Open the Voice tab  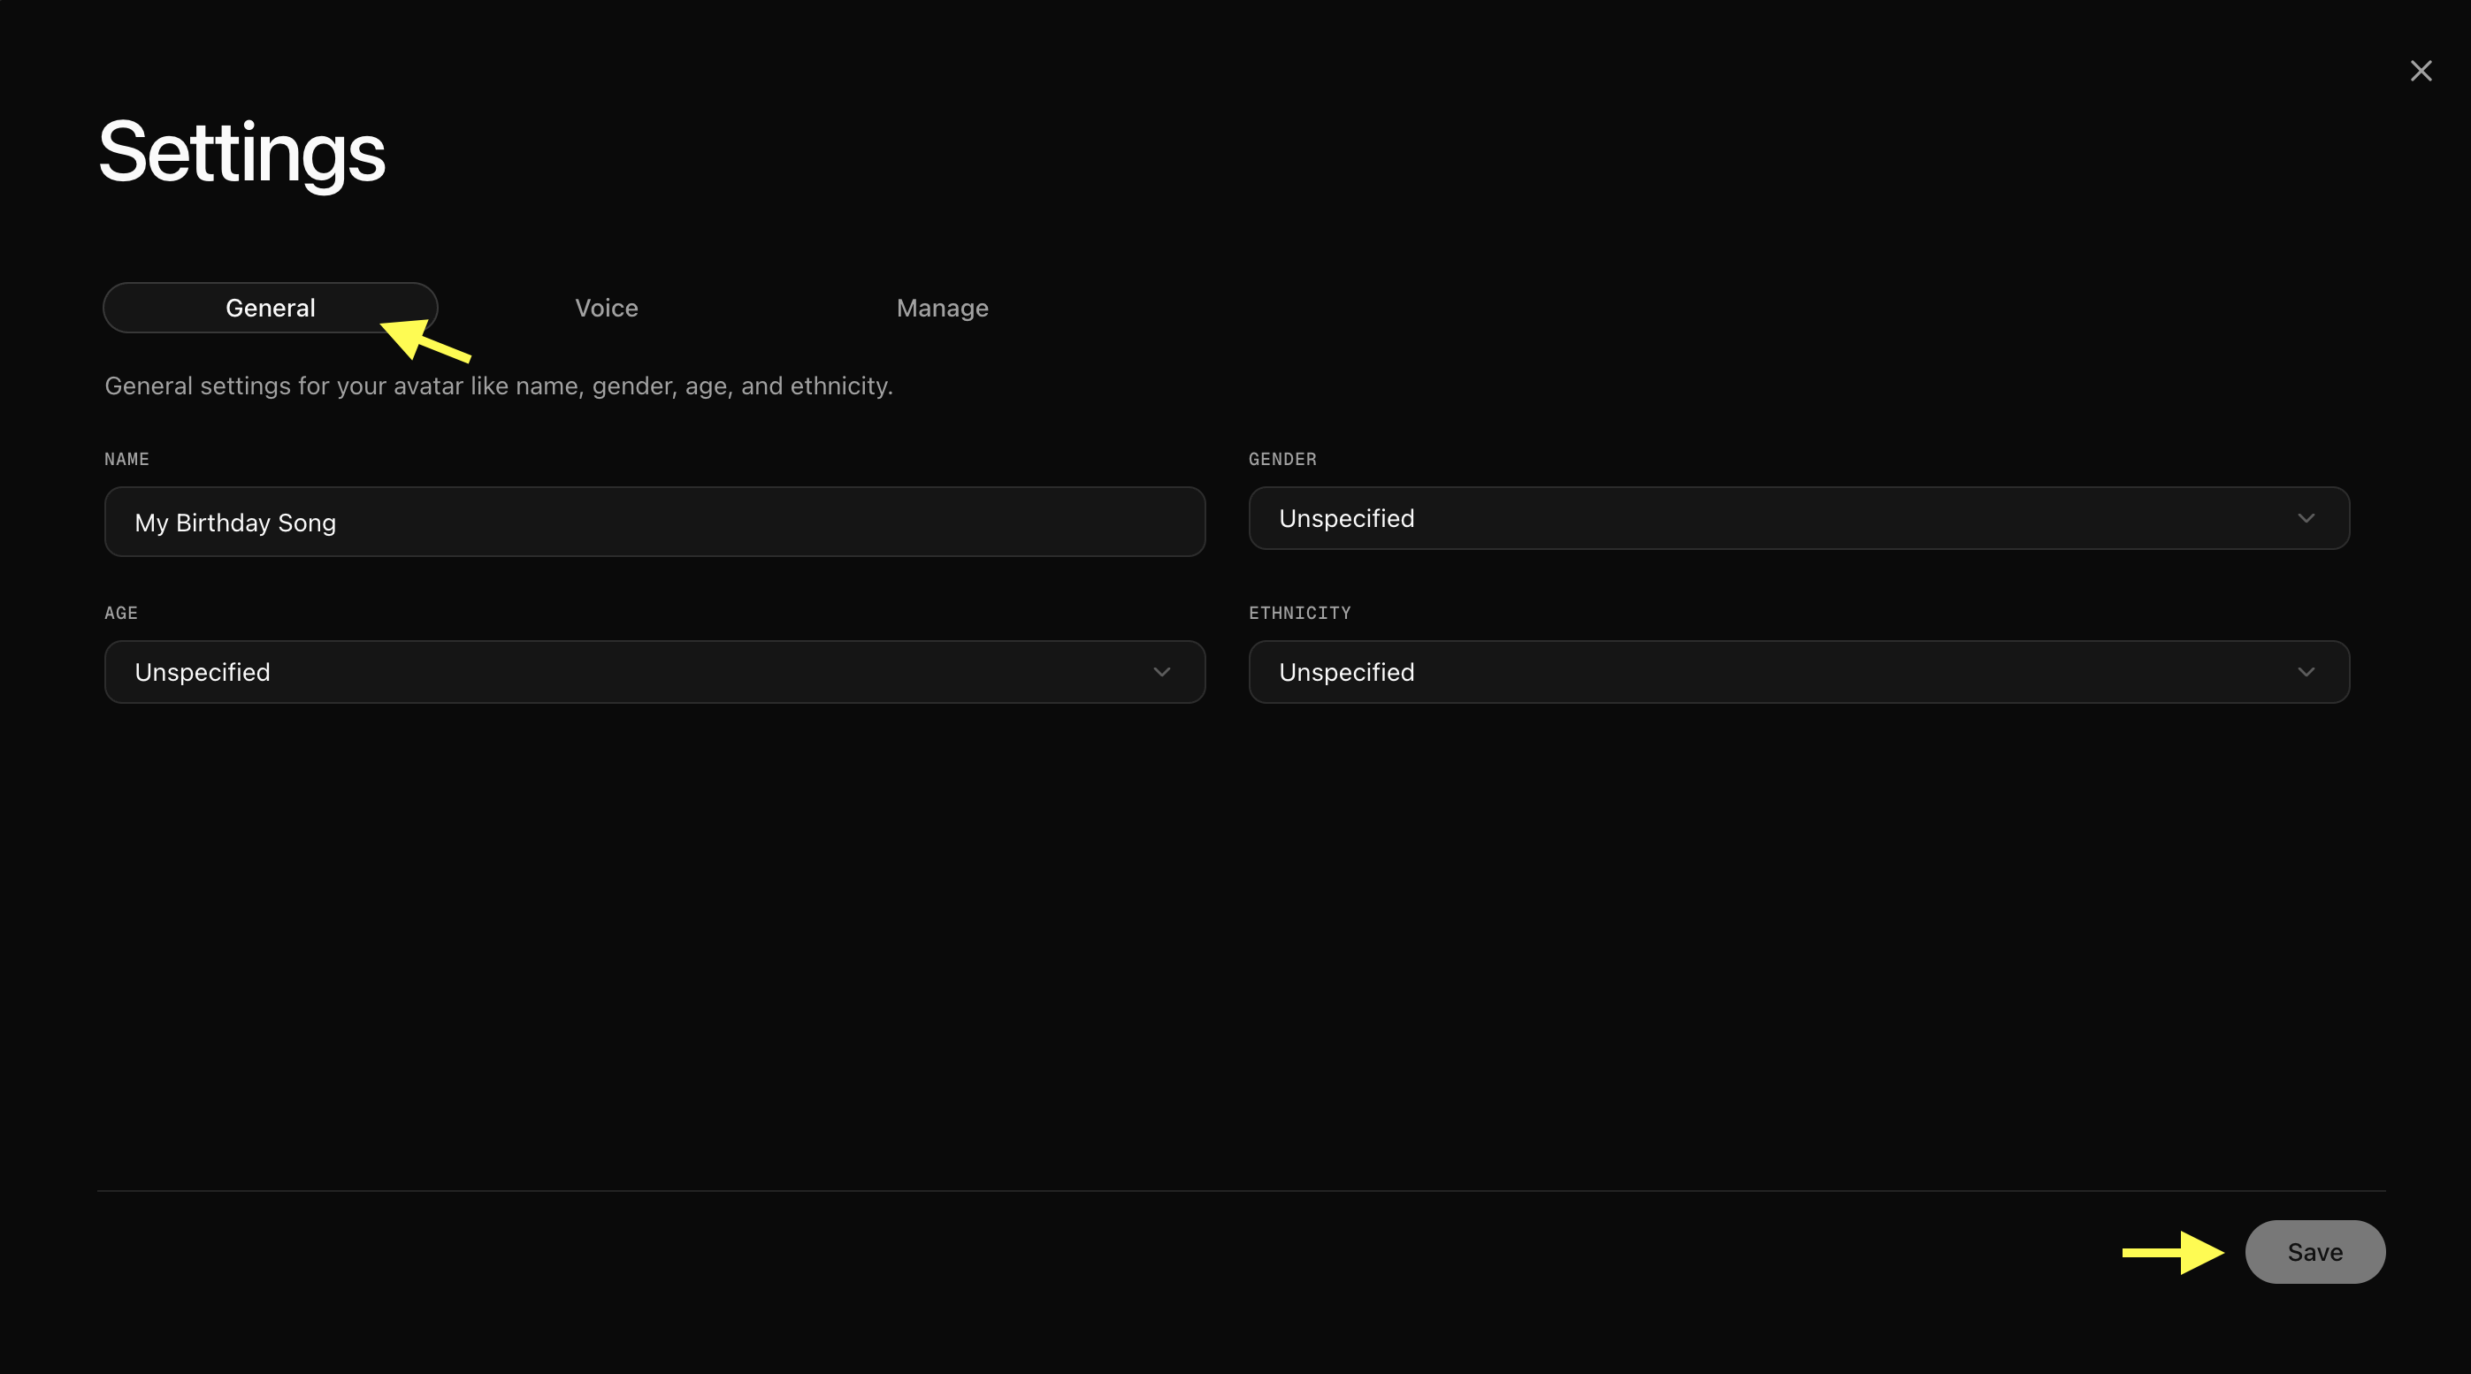pos(606,308)
